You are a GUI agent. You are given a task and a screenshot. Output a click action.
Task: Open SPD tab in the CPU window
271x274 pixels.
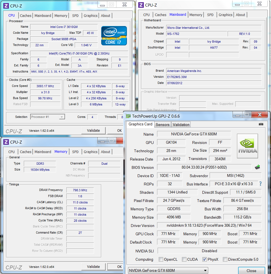[75, 15]
